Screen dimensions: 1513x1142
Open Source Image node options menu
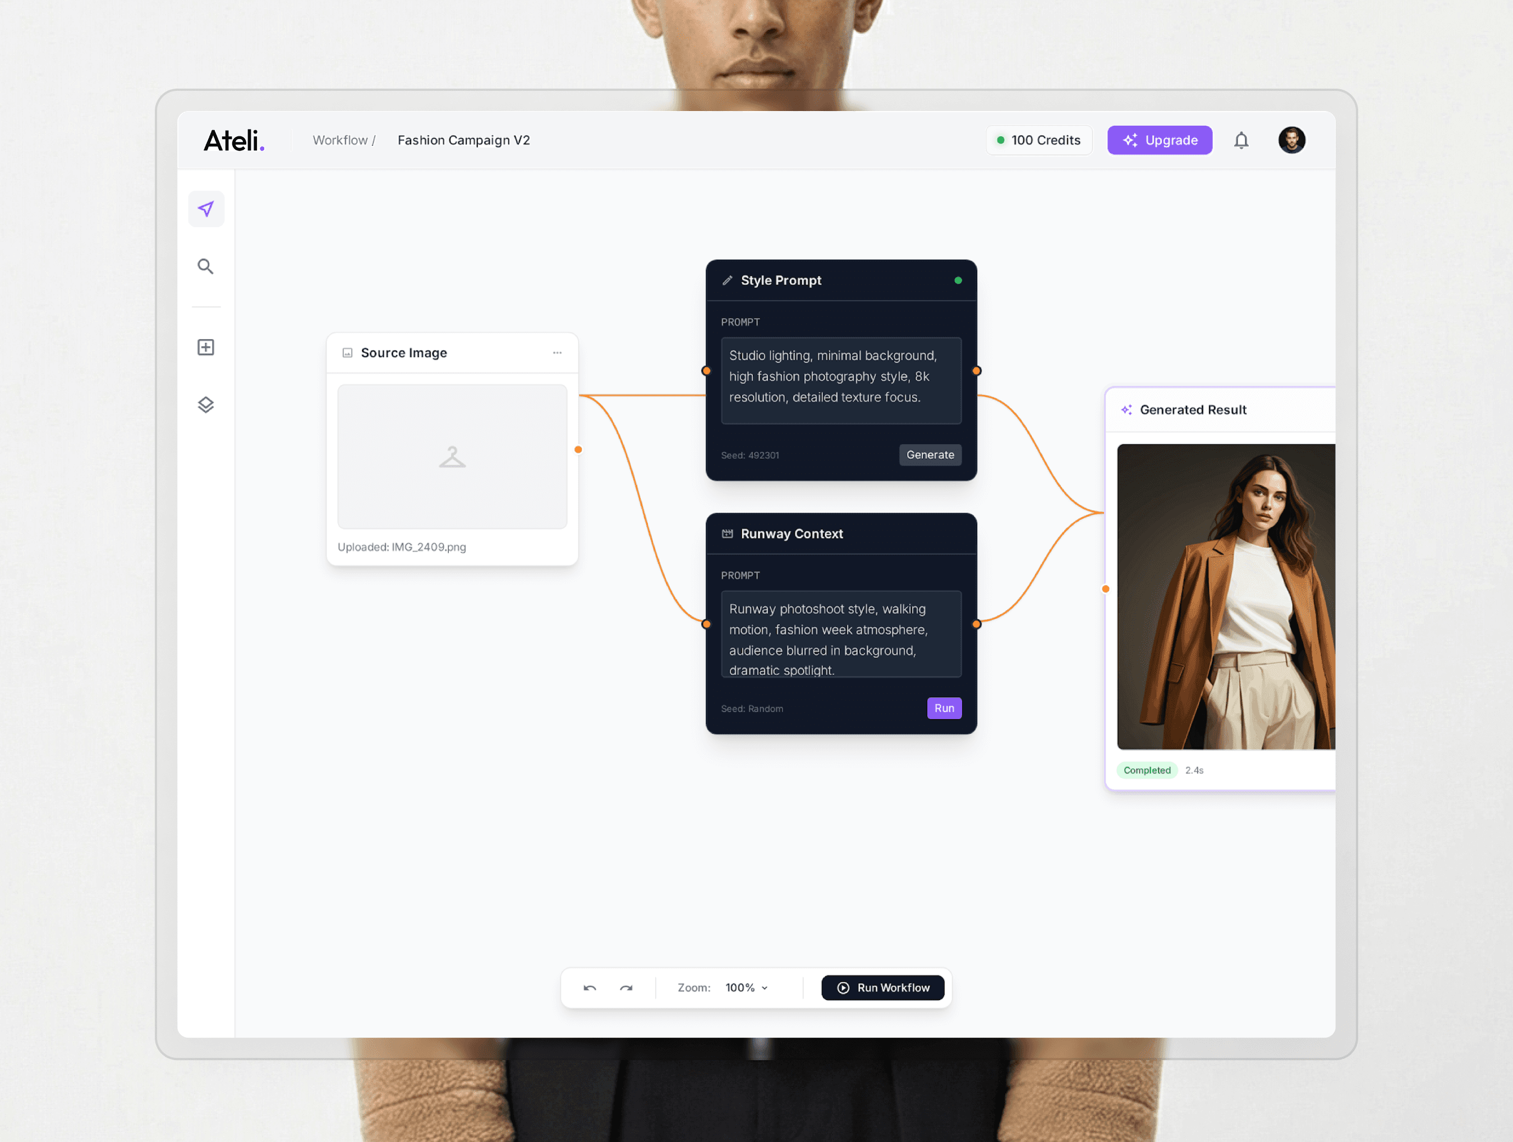tap(557, 353)
